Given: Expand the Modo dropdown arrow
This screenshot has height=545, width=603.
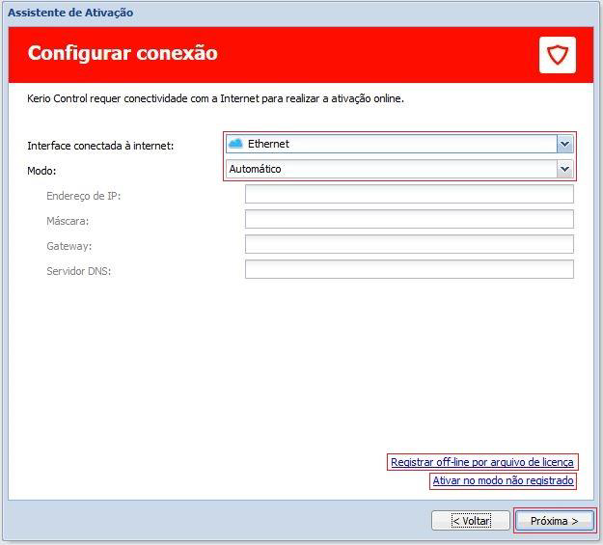Looking at the screenshot, I should (565, 169).
